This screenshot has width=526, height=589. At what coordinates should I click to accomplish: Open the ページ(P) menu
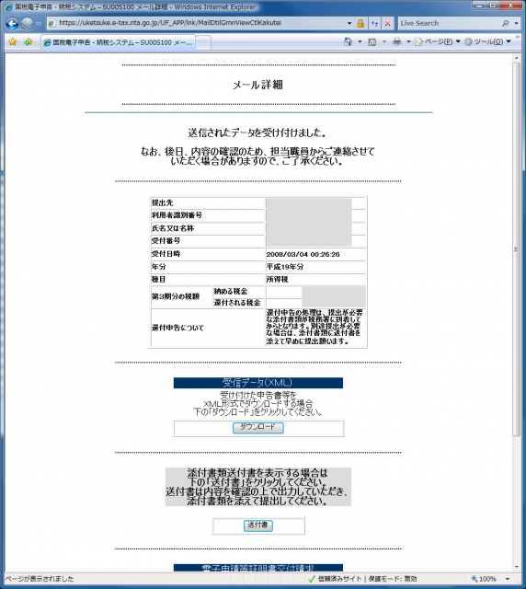tap(438, 41)
